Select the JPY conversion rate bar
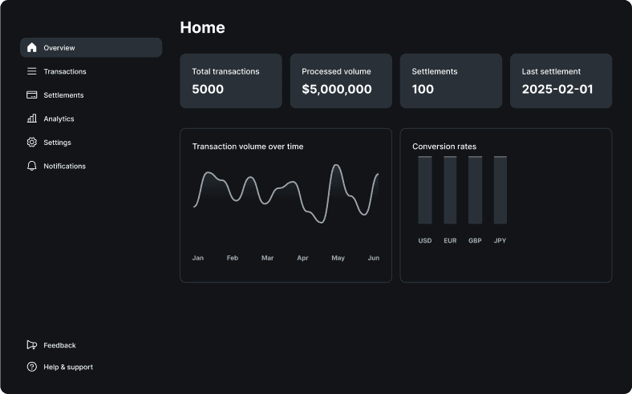The image size is (632, 394). tap(500, 191)
